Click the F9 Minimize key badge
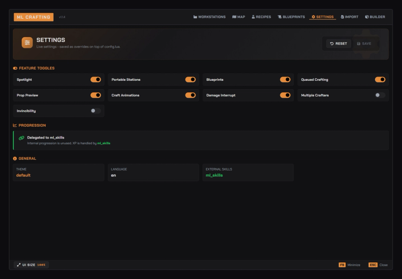 point(342,265)
